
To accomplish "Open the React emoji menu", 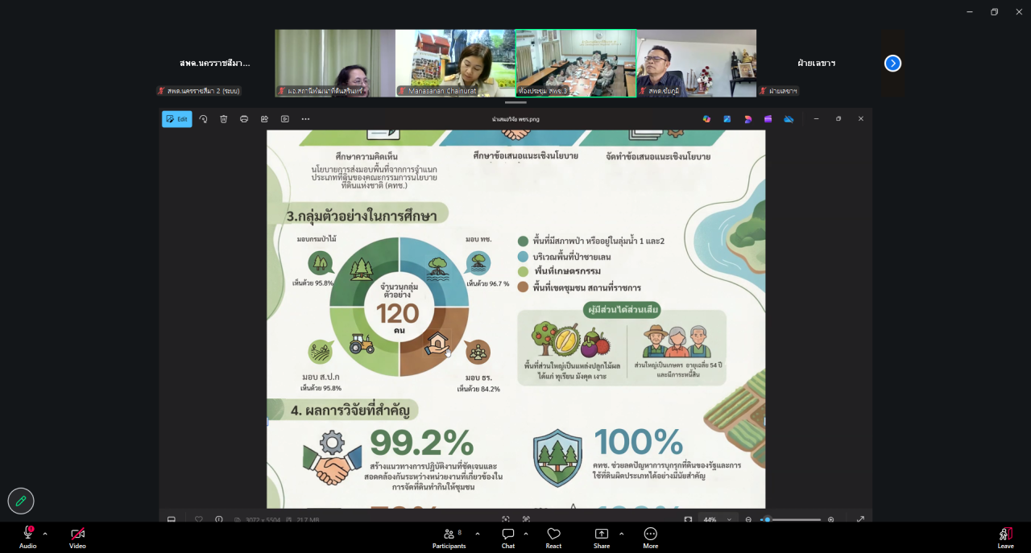I will click(553, 537).
